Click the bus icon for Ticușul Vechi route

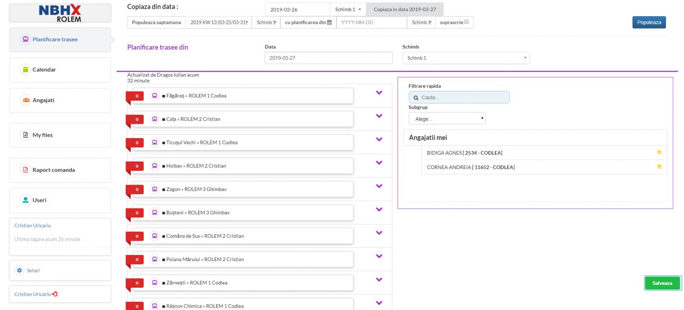pyautogui.click(x=154, y=142)
